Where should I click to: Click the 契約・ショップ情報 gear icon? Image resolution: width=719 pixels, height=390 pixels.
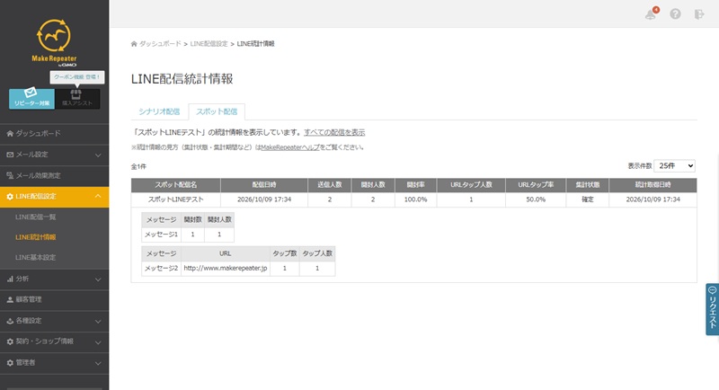(x=10, y=341)
